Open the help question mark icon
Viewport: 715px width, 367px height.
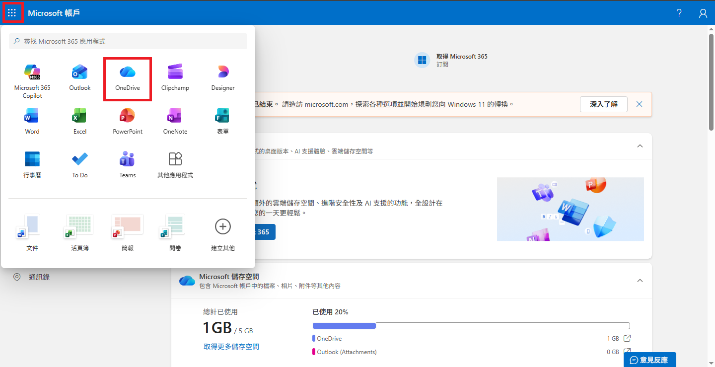click(679, 13)
